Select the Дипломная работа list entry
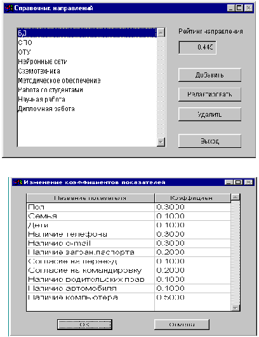Image resolution: width=259 pixels, height=337 pixels. [87, 109]
